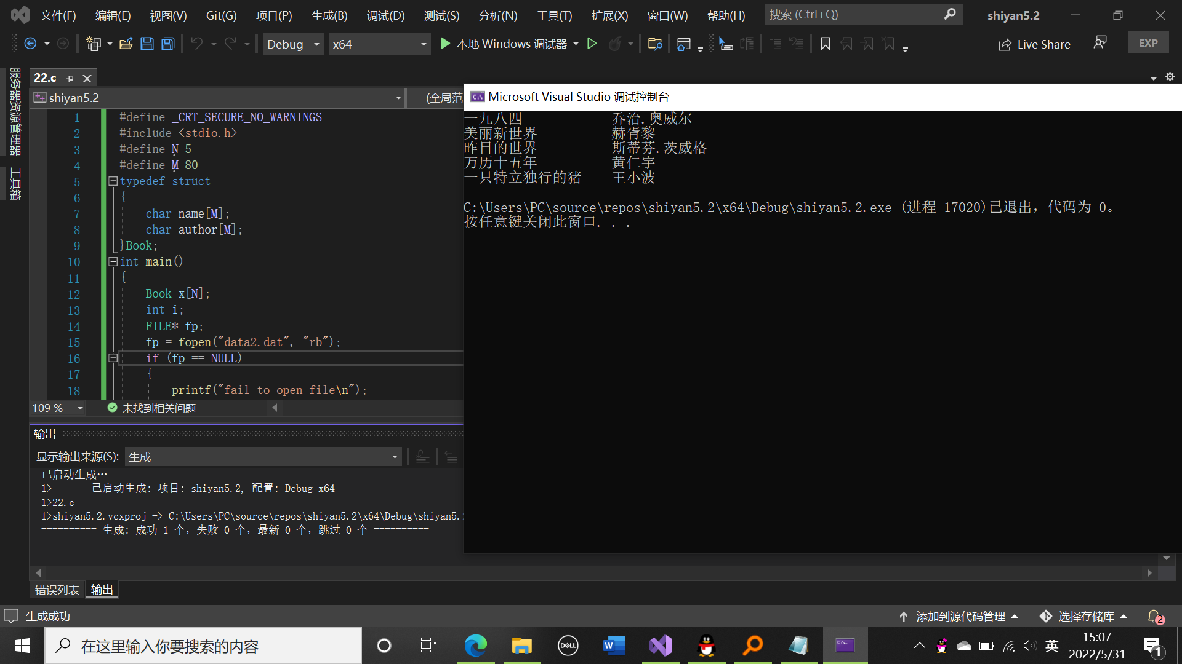This screenshot has height=664, width=1182.
Task: Collapse the typedef struct code block
Action: (113, 181)
